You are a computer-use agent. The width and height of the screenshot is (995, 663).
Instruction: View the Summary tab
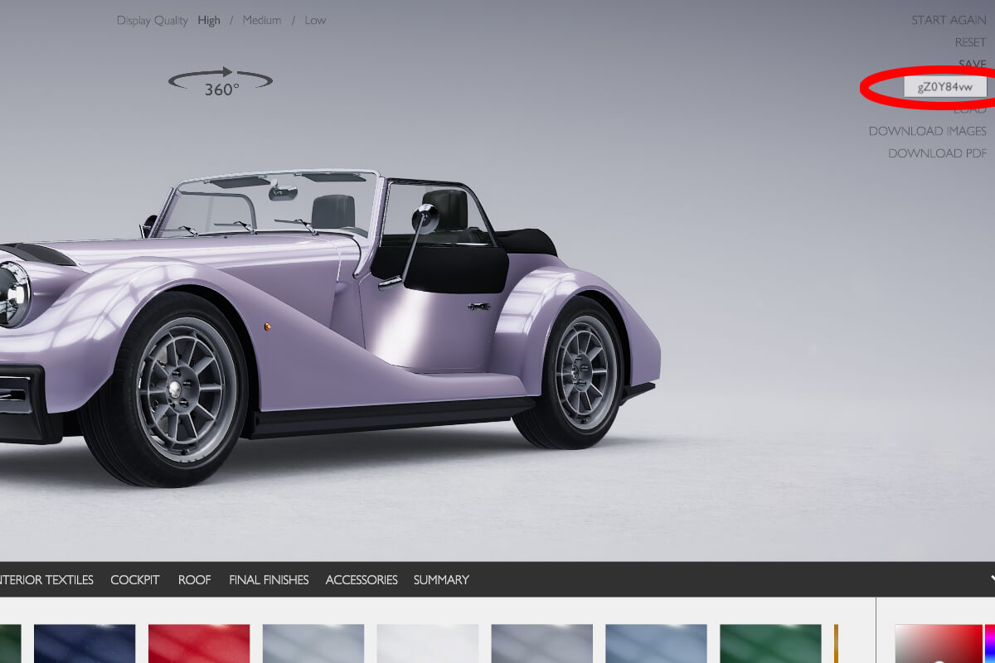pyautogui.click(x=441, y=580)
